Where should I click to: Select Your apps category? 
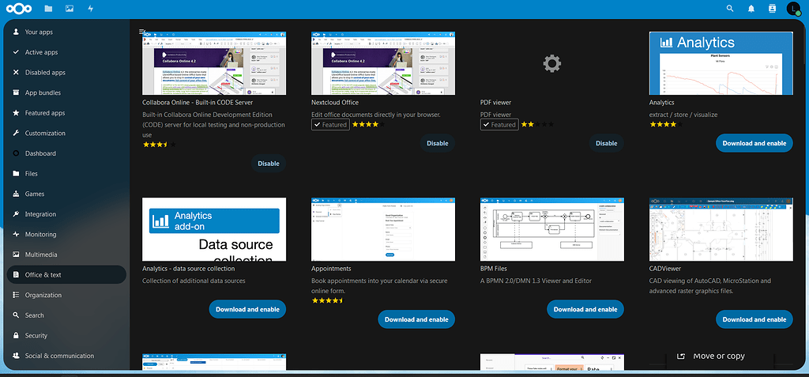[66, 32]
